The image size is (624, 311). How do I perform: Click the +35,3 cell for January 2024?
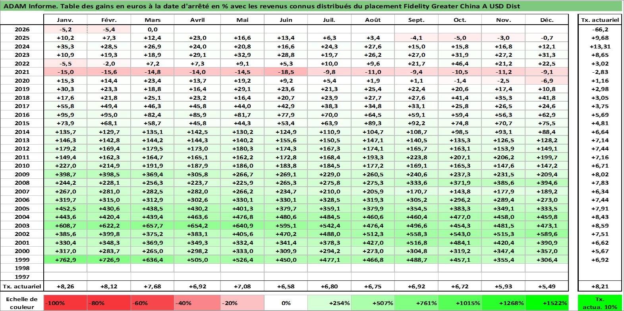[x=65, y=46]
